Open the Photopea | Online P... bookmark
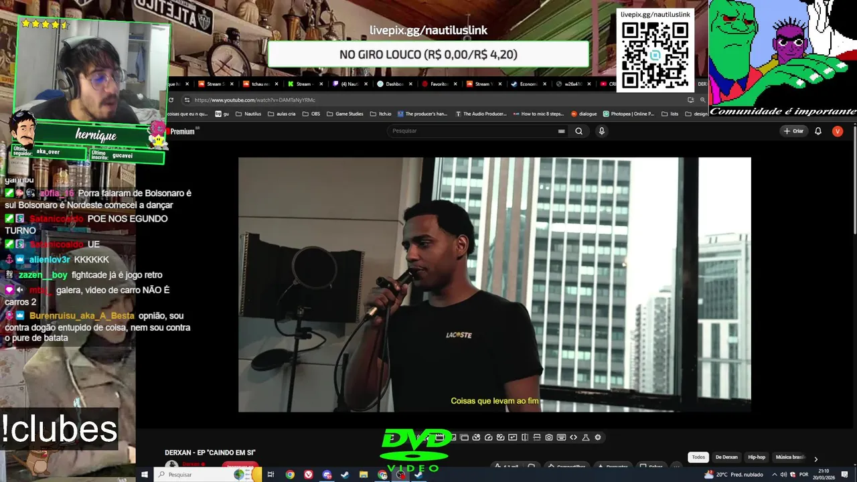Image resolution: width=857 pixels, height=482 pixels. tap(629, 114)
